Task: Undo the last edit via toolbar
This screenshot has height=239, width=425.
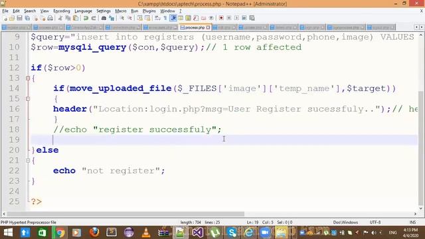Action: pyautogui.click(x=86, y=18)
